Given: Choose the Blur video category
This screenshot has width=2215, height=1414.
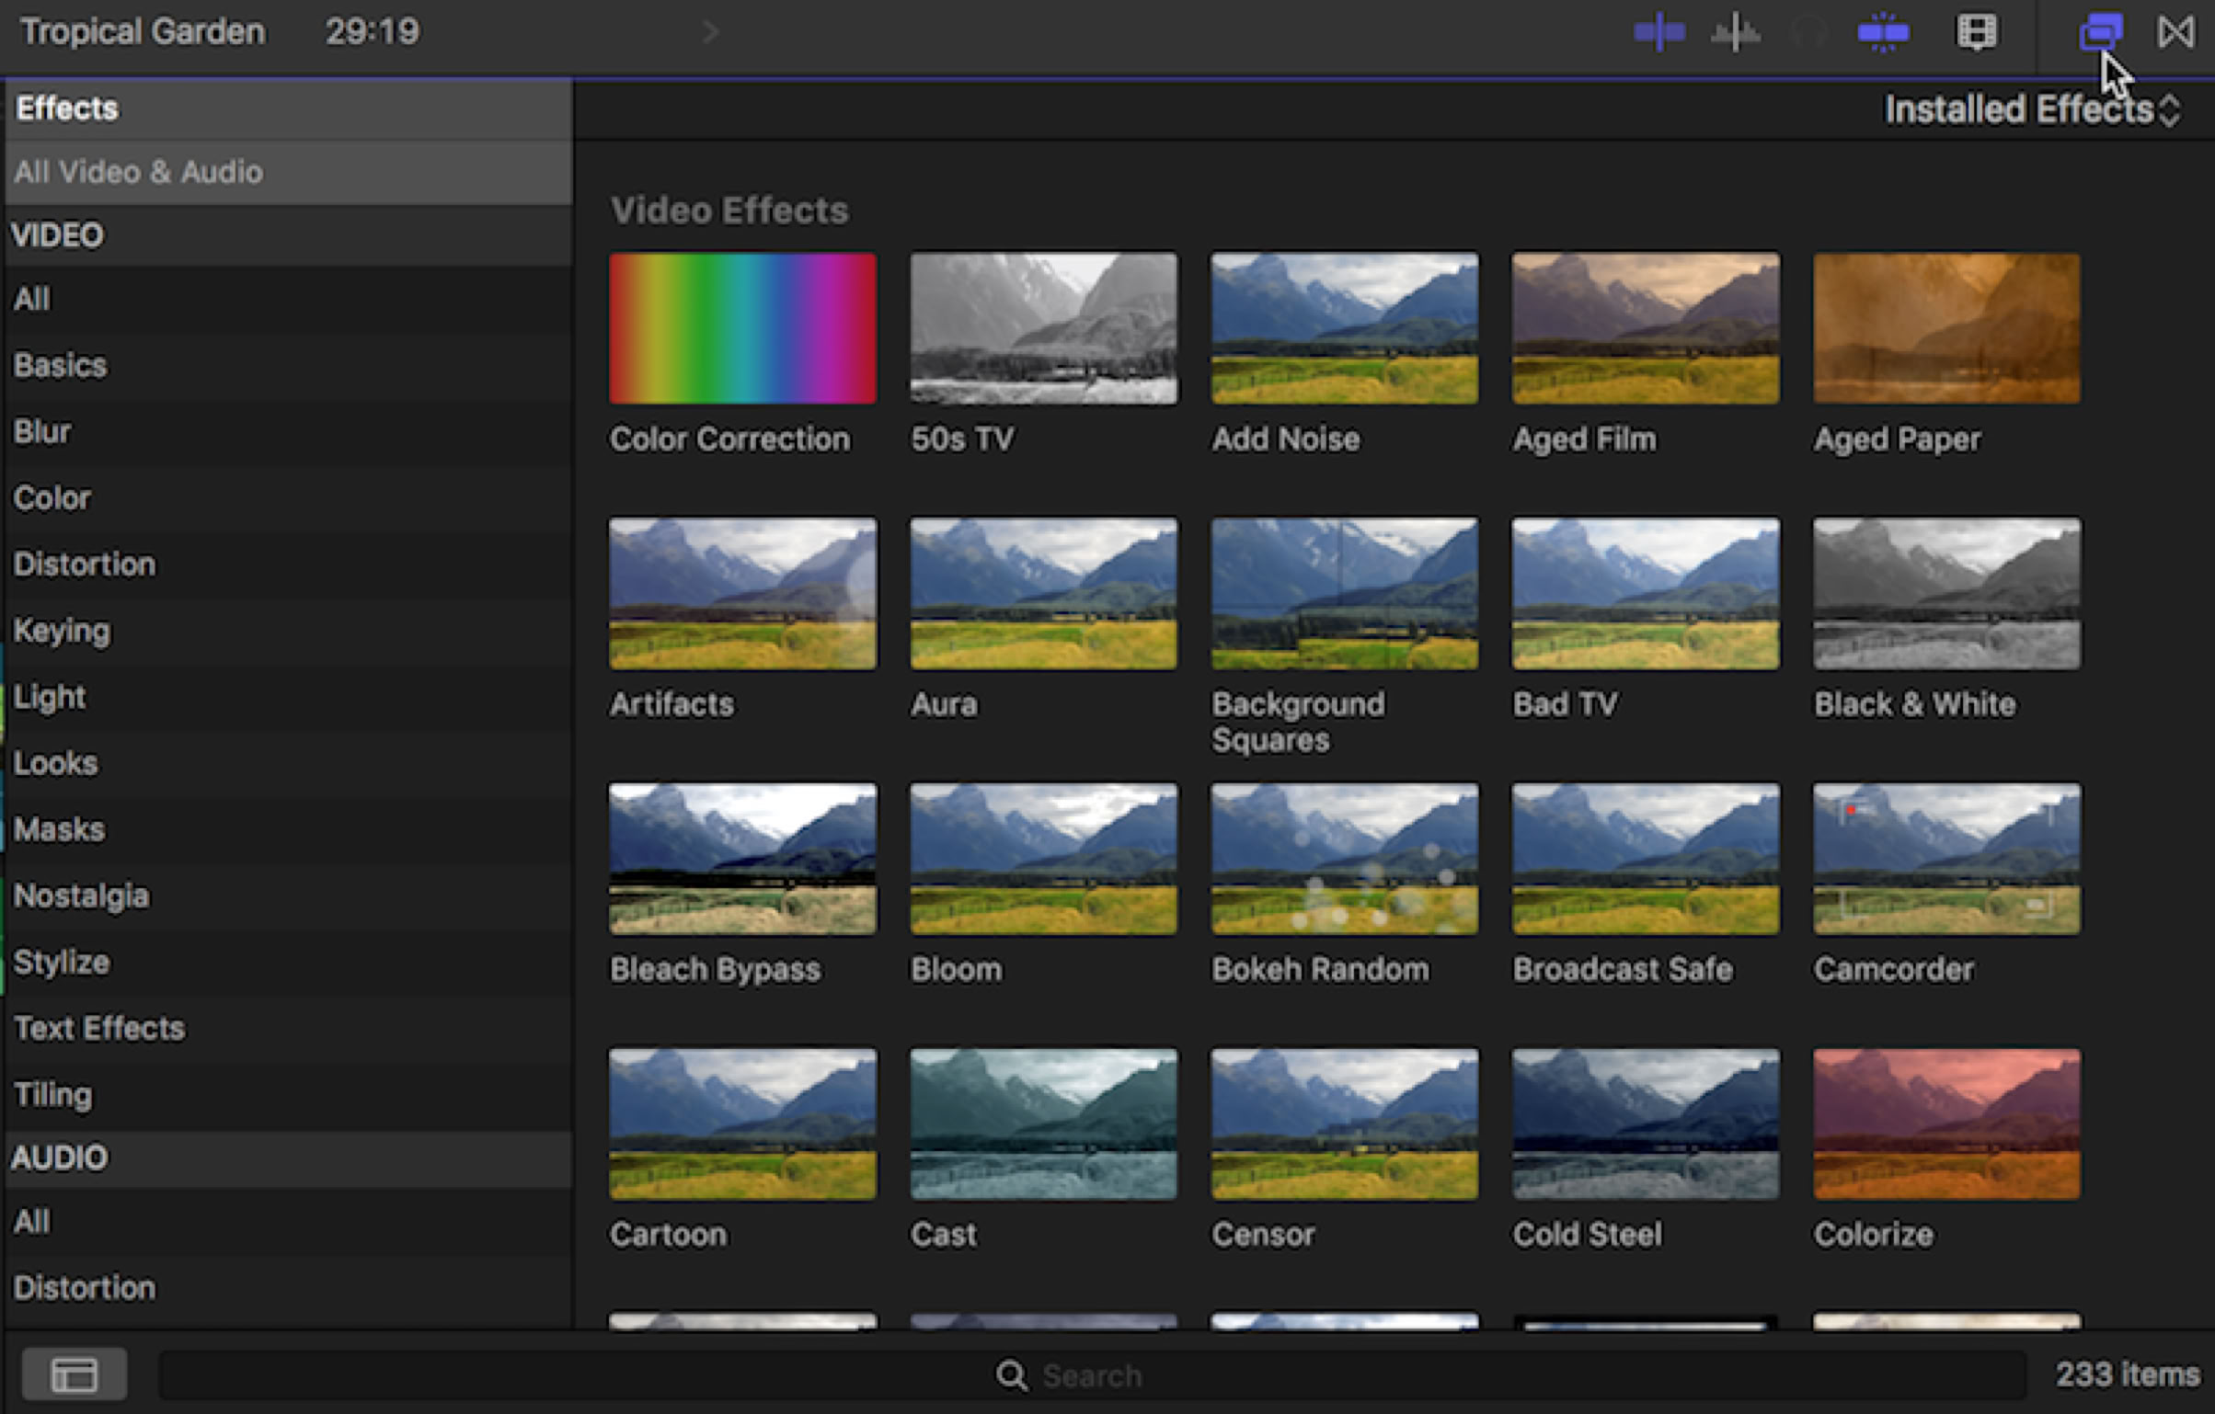Looking at the screenshot, I should [x=42, y=431].
